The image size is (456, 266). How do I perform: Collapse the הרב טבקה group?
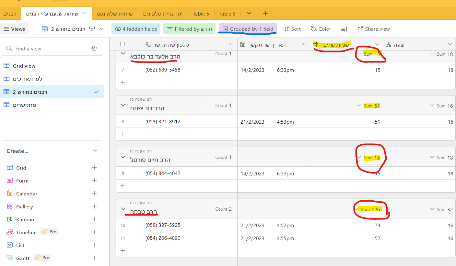click(123, 209)
